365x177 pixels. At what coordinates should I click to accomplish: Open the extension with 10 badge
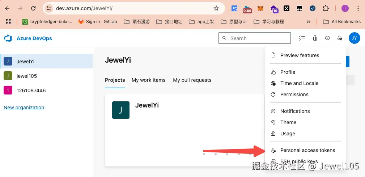274,9
